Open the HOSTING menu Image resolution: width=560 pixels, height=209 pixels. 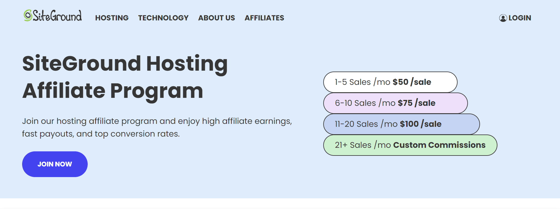pos(112,18)
